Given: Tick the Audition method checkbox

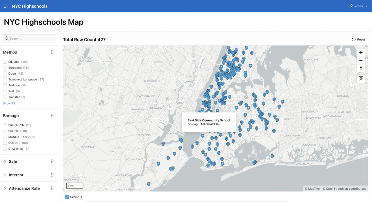Looking at the screenshot, I should [x=5, y=85].
